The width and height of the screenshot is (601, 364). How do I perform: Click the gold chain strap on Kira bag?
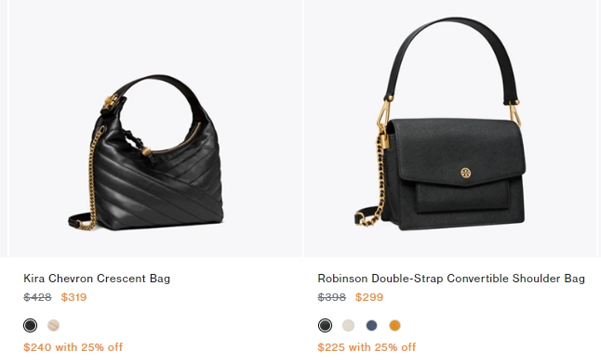coord(91,180)
